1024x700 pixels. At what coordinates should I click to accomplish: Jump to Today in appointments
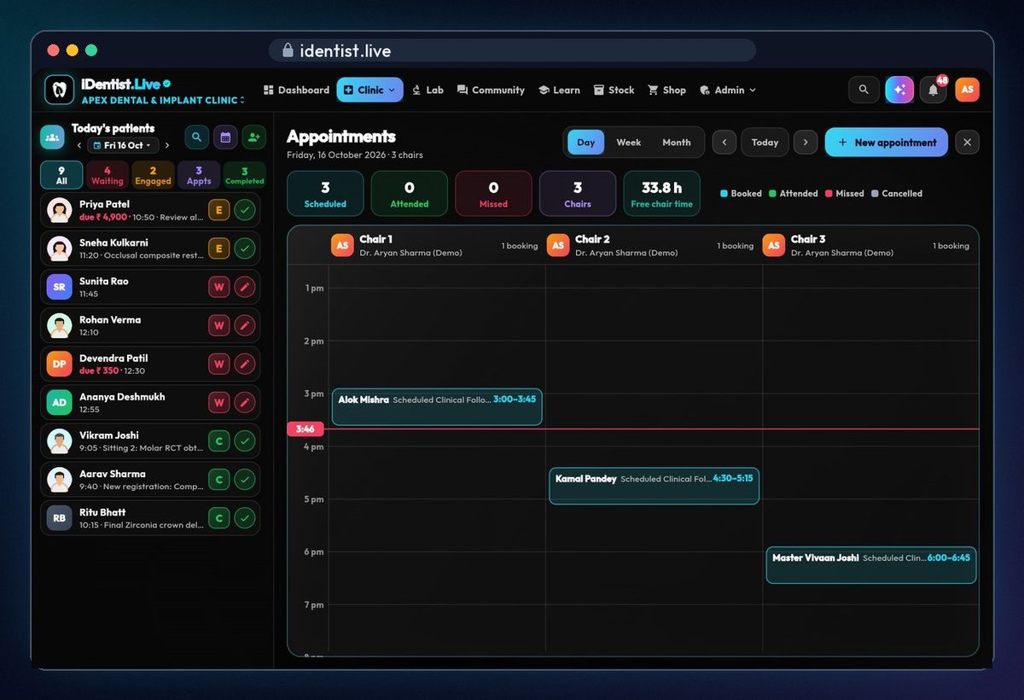coord(765,143)
